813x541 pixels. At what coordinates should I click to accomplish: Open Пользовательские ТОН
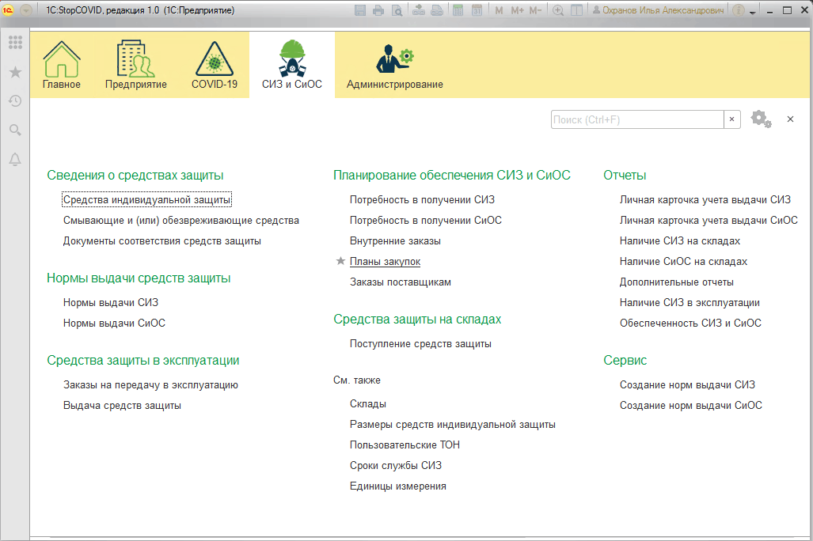[405, 445]
